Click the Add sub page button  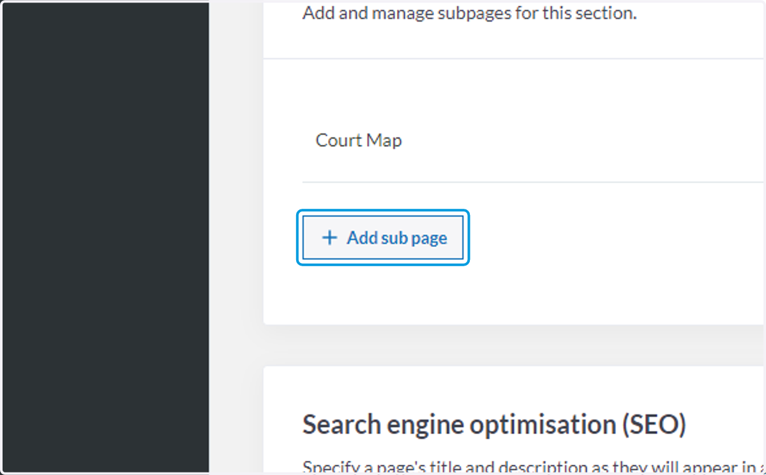(x=383, y=238)
